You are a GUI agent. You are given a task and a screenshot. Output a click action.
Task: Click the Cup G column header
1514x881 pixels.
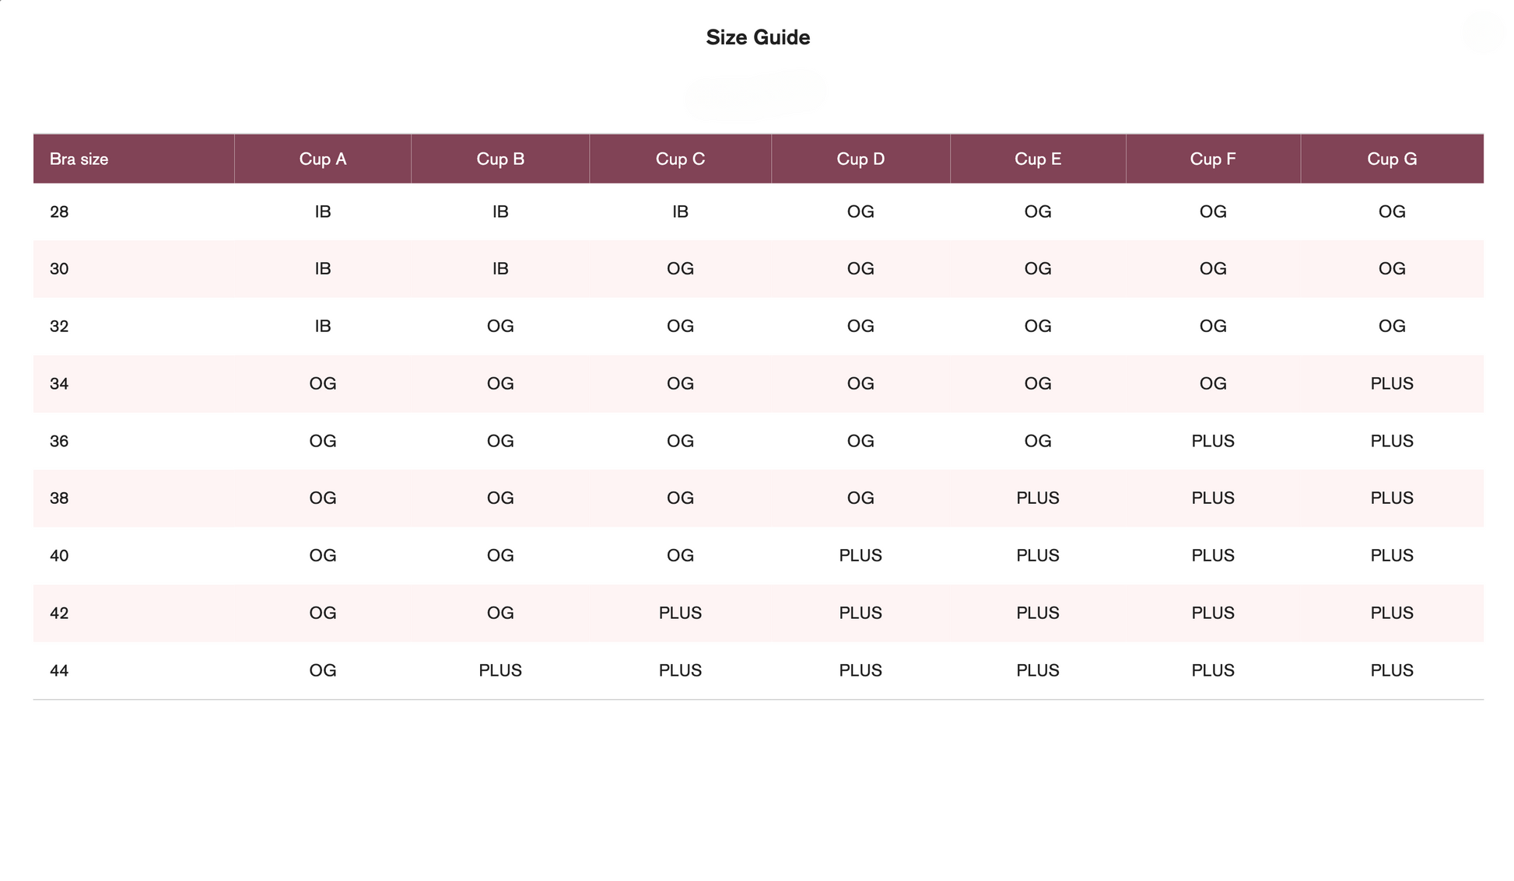(1392, 159)
